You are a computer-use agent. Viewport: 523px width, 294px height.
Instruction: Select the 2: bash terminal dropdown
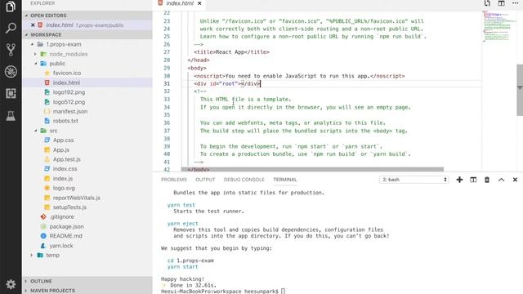click(x=414, y=180)
